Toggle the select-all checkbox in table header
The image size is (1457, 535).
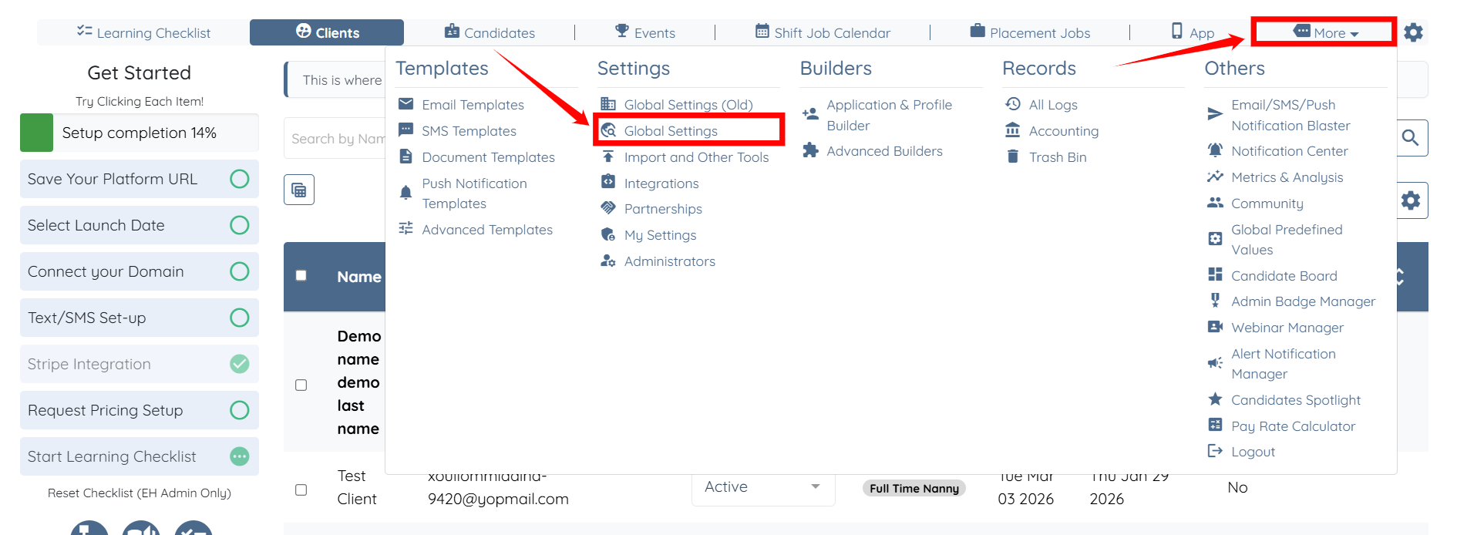301,276
